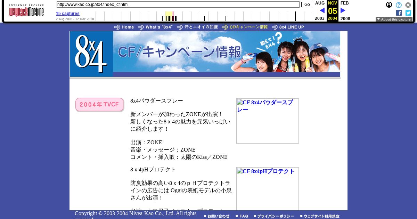
Task: Expand About this capture
Action: [394, 19]
